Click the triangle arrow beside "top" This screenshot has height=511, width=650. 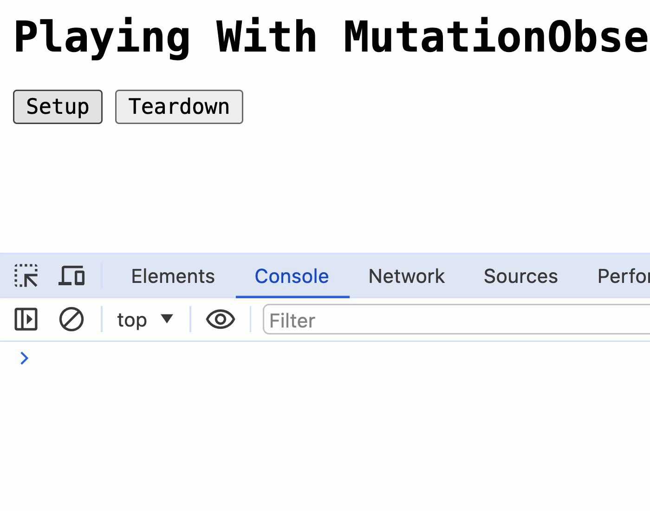click(167, 319)
